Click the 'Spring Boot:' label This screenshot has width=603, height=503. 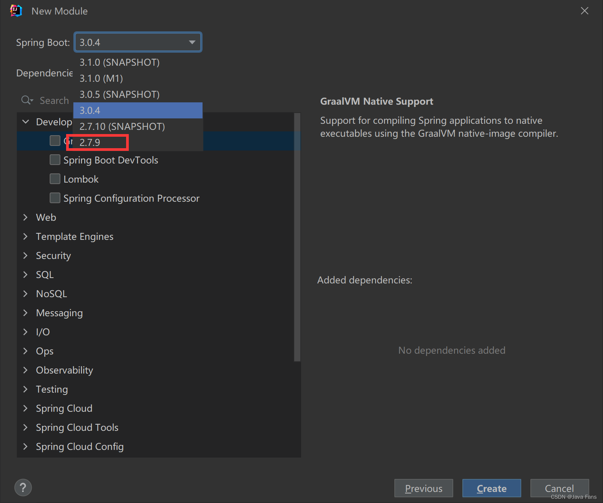pyautogui.click(x=43, y=42)
